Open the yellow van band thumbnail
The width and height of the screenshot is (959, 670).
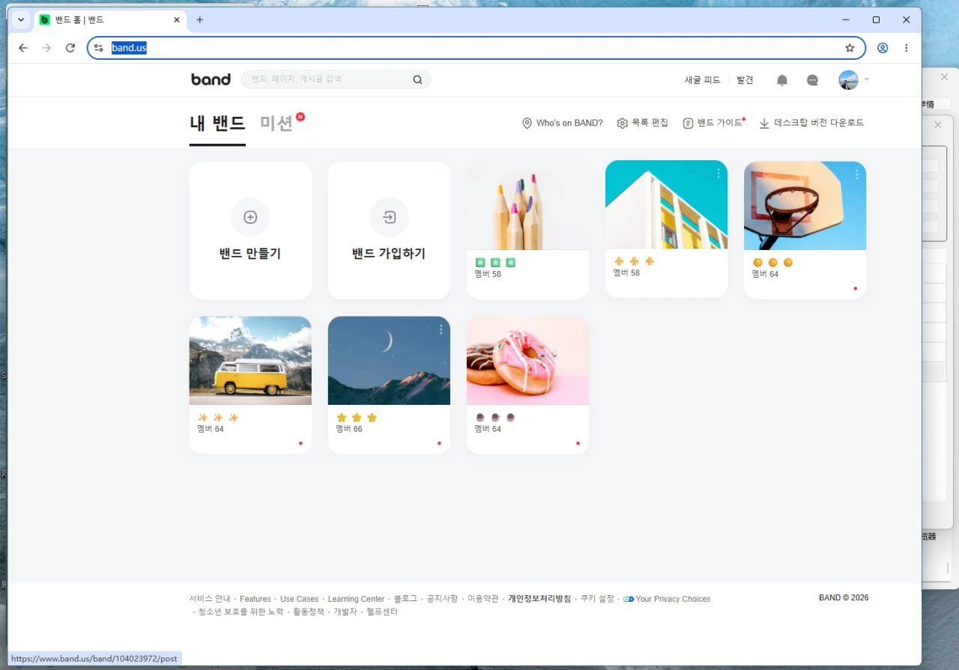pyautogui.click(x=250, y=361)
